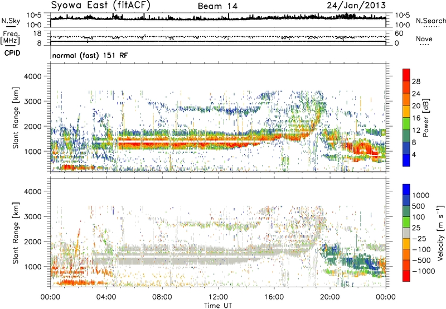Image resolution: width=446 pixels, height=309 pixels.
Task: Click the dotted line sample under N.Search
Action: click(x=432, y=27)
